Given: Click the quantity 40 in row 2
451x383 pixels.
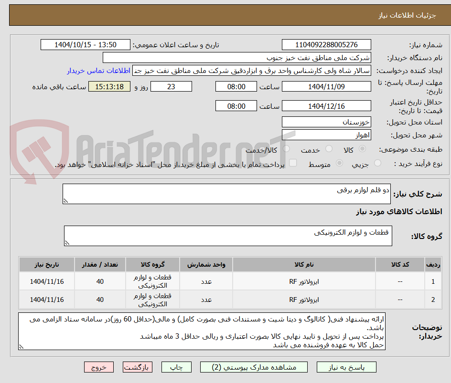Looking at the screenshot, I should [100, 300].
